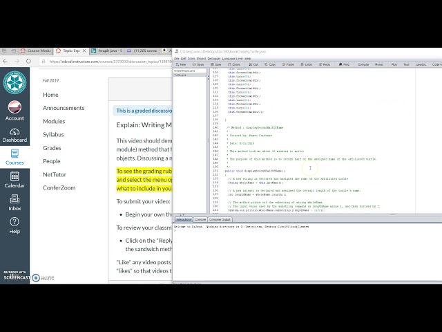Click the Test button in DrJava toolbar
The image size is (442, 332).
(x=406, y=64)
